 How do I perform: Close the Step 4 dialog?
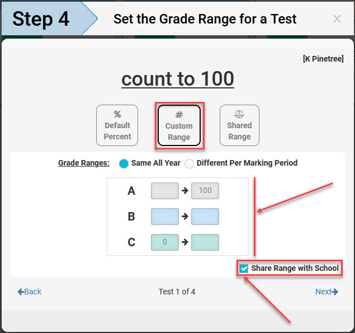pyautogui.click(x=337, y=19)
